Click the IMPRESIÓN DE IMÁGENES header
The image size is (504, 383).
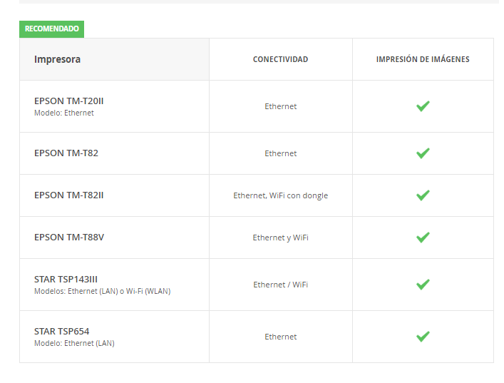coord(423,59)
